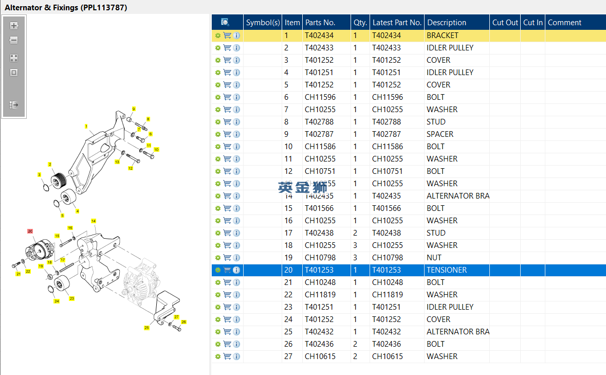Click the gear icon for item 15 BOLT T401566
The height and width of the screenshot is (375, 606).
pos(218,208)
